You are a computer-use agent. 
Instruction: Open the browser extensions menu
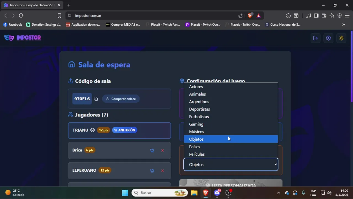pyautogui.click(x=288, y=15)
